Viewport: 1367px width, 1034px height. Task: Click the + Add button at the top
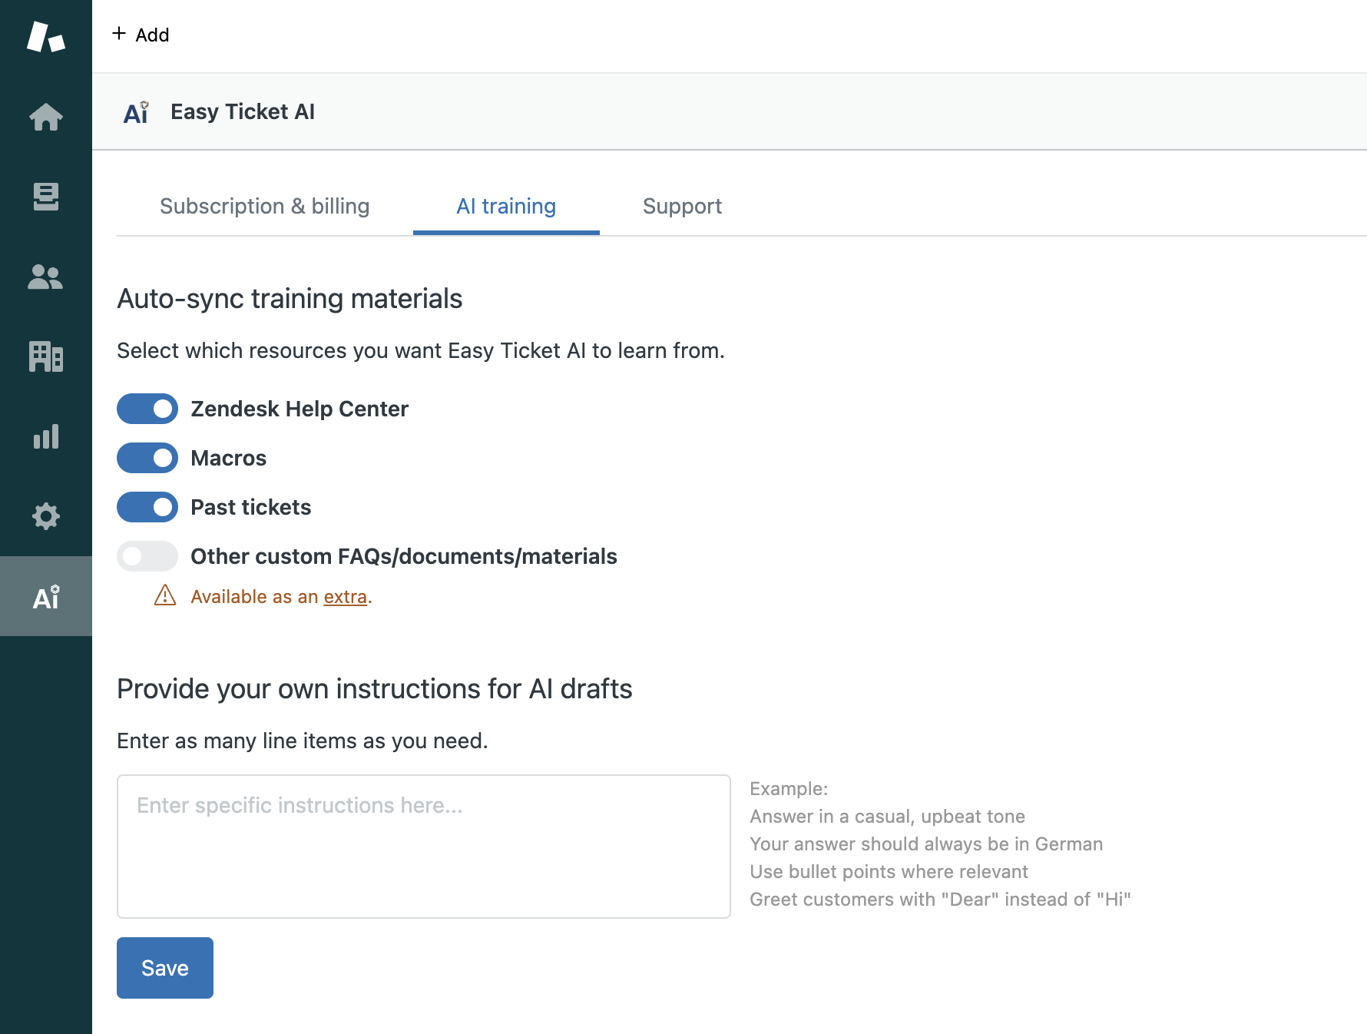tap(141, 35)
